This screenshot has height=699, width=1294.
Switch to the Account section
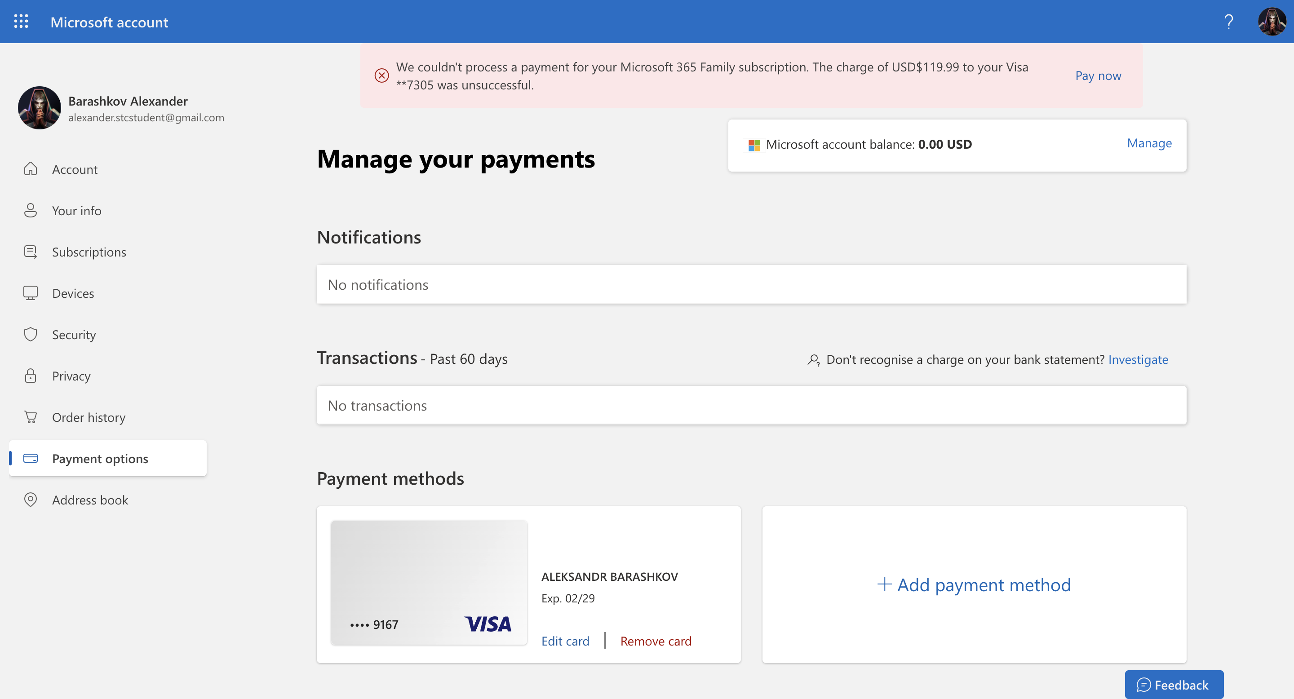click(x=74, y=169)
